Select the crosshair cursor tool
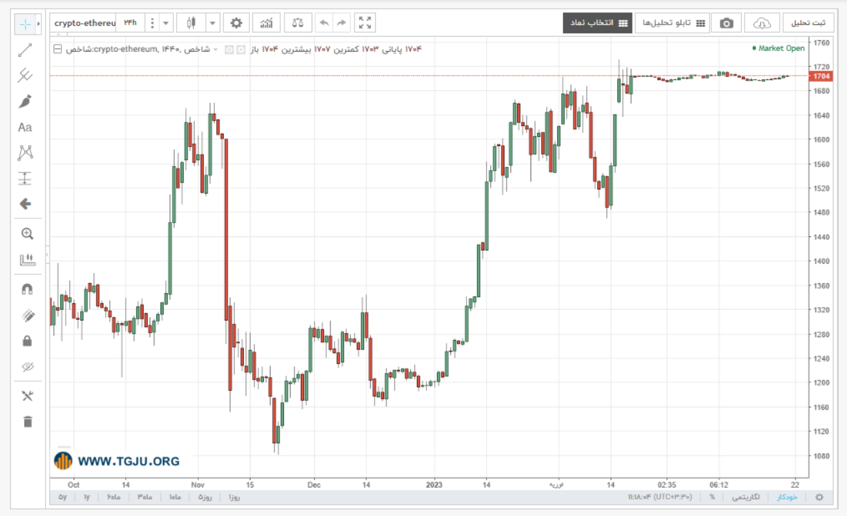 point(24,24)
